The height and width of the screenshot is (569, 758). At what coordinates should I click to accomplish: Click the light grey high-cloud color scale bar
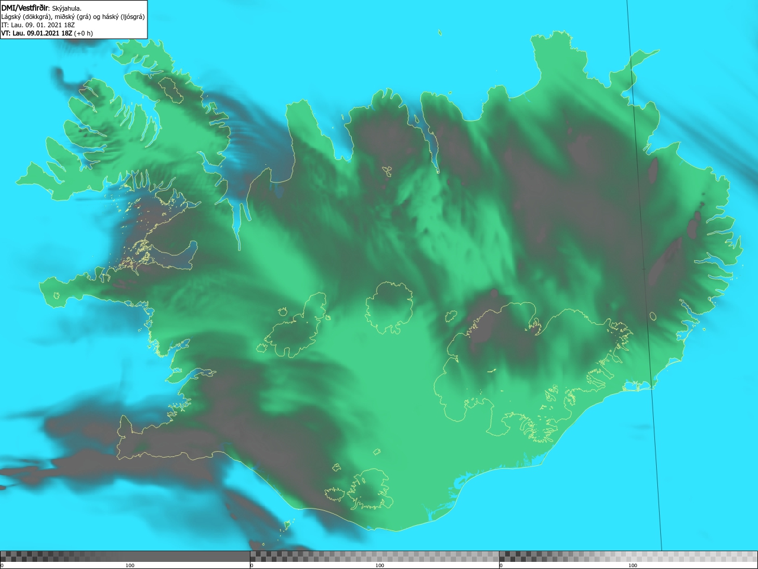628,557
